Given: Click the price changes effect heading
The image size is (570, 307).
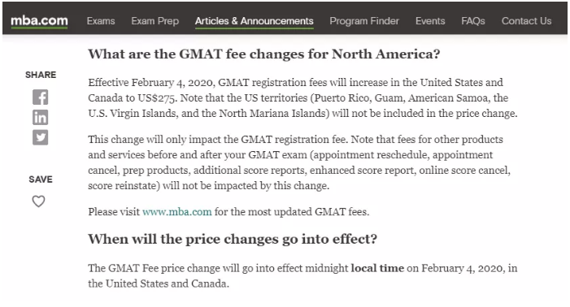Looking at the screenshot, I should [233, 239].
